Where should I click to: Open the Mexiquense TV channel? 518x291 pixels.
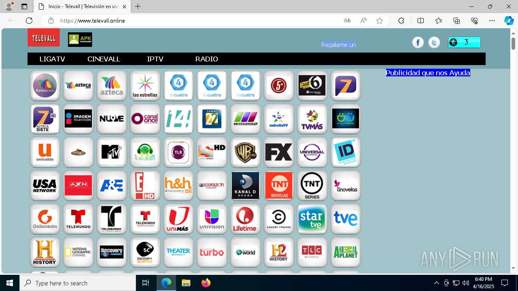click(245, 119)
